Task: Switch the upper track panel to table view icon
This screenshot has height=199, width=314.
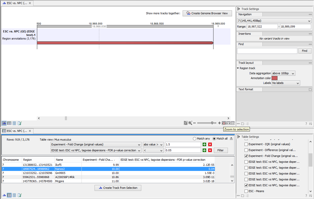Action: 9,123
